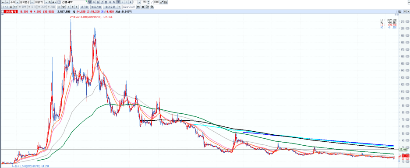
Task: Click the red 선종제약 stock label
Action: [11, 12]
